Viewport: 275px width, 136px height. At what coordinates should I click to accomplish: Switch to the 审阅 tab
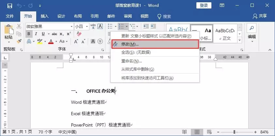128,16
